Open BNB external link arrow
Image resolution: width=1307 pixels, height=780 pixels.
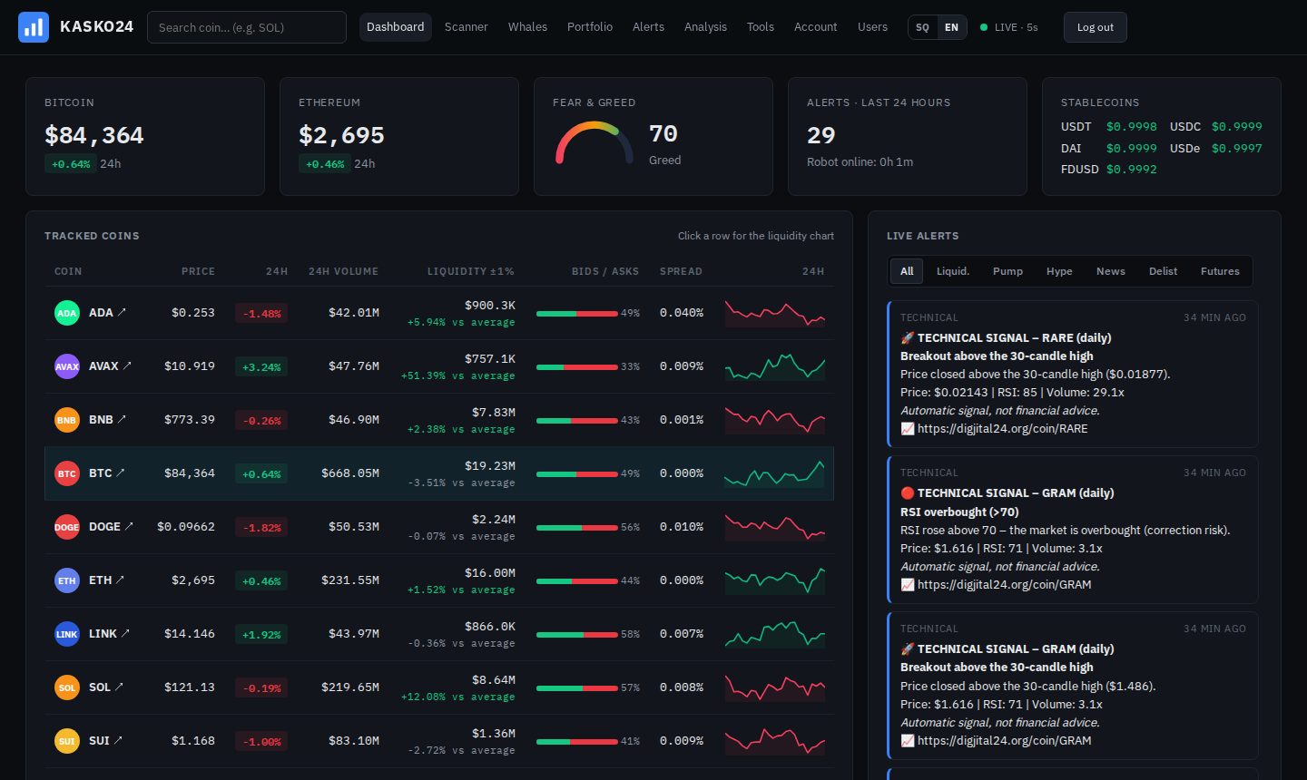tap(122, 419)
